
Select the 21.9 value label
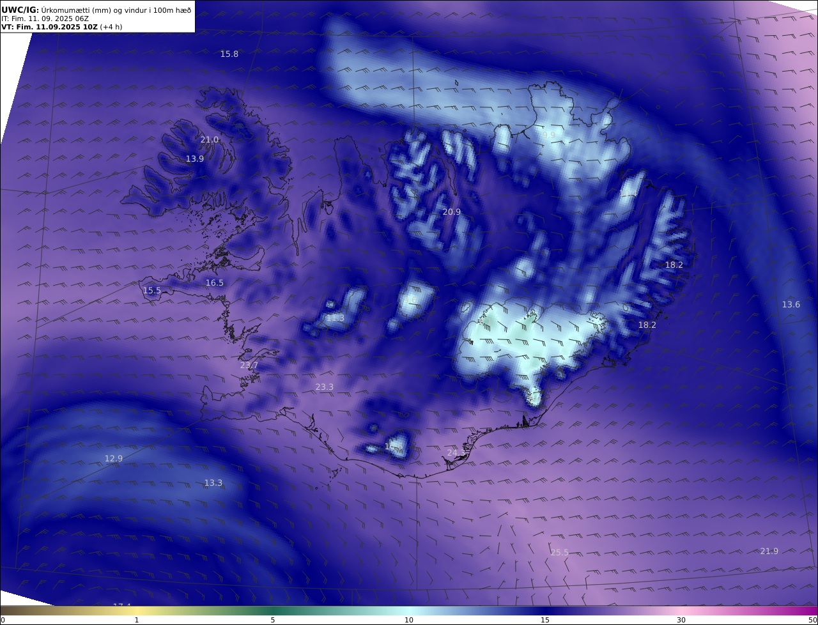(769, 552)
